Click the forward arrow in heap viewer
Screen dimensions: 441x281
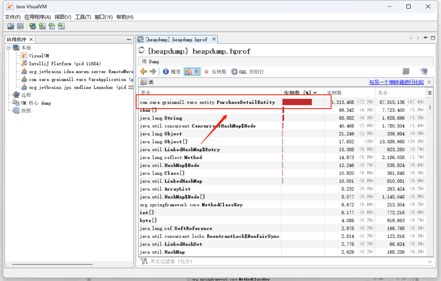(x=153, y=71)
